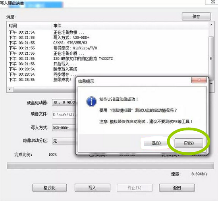The width and height of the screenshot is (218, 201).
Task: Click the 写入 button
Action: pos(92,188)
